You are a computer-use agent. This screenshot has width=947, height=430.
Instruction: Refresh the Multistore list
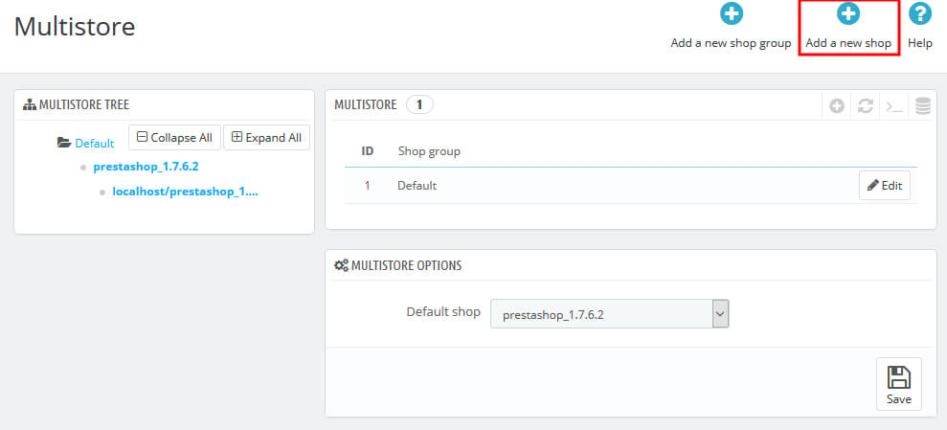point(865,106)
